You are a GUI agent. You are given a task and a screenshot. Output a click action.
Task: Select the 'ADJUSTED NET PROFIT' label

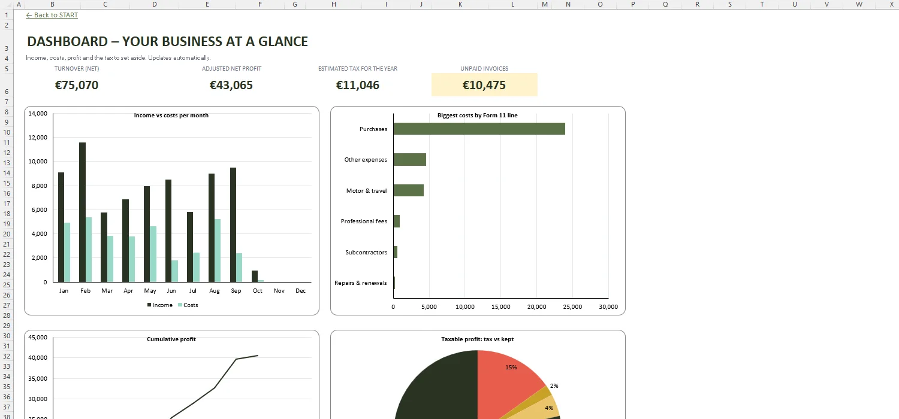(231, 68)
